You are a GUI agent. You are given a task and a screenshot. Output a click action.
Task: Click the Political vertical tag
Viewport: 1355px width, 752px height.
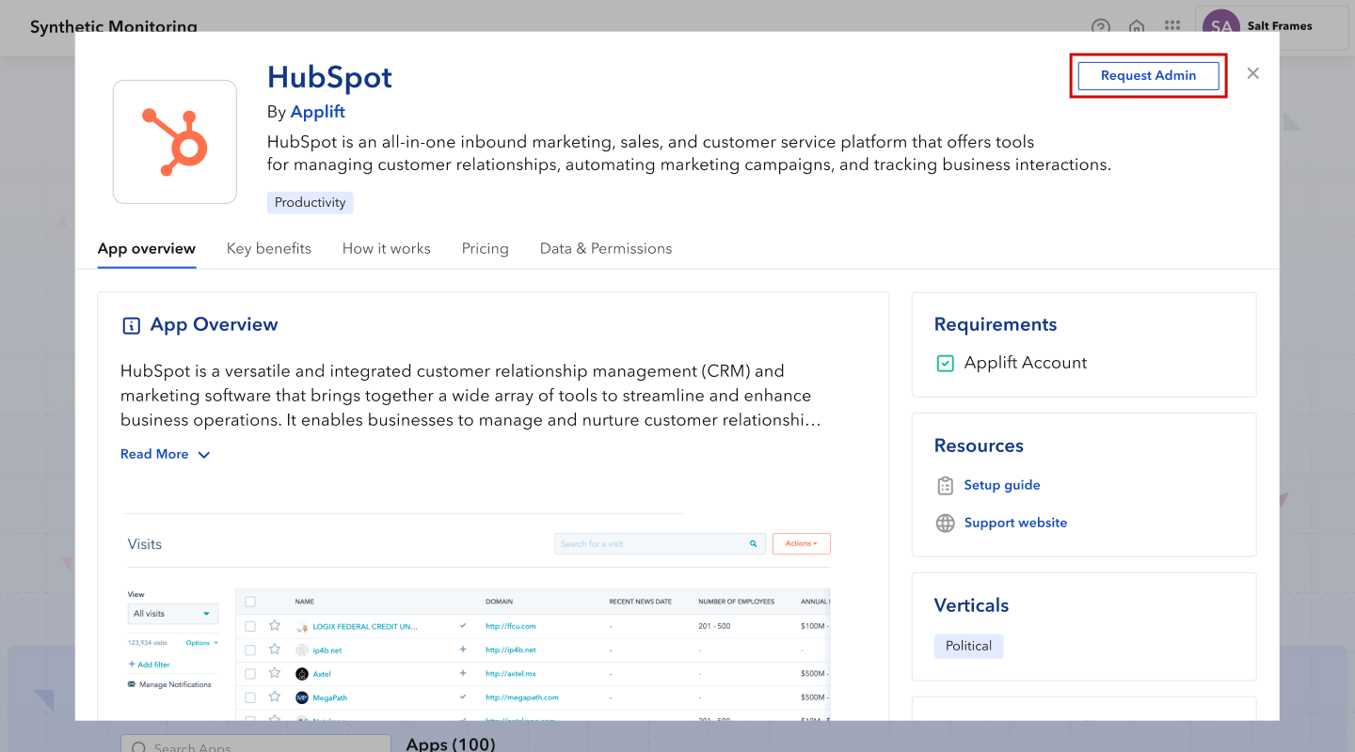[968, 646]
